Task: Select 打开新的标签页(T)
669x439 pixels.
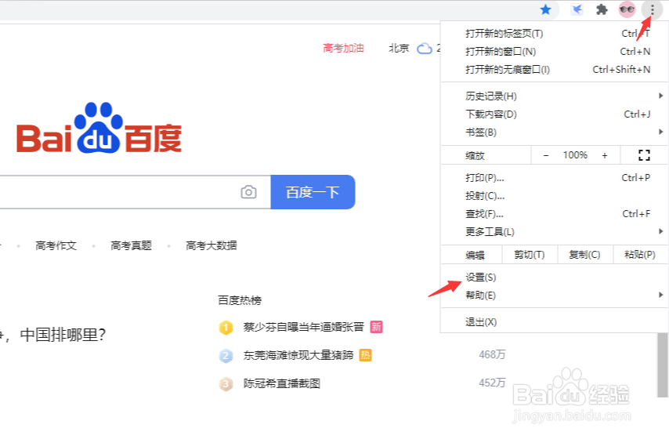Action: (554, 33)
